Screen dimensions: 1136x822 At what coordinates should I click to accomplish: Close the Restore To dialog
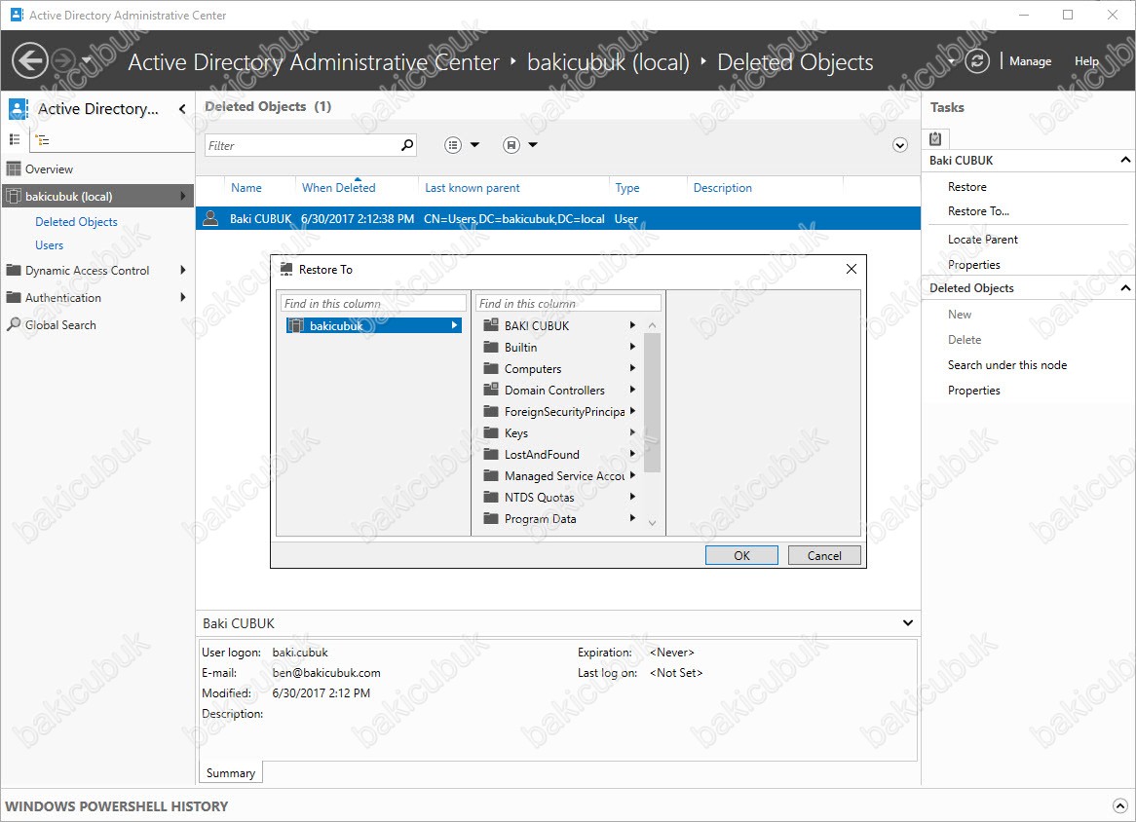pyautogui.click(x=852, y=270)
